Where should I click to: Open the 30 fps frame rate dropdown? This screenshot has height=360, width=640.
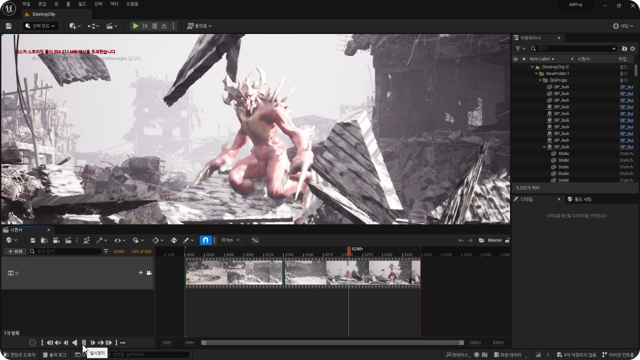[230, 240]
